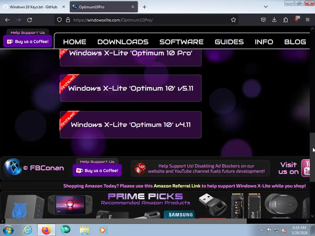Open the green globe taskbar application
The image size is (315, 236).
click(x=66, y=230)
